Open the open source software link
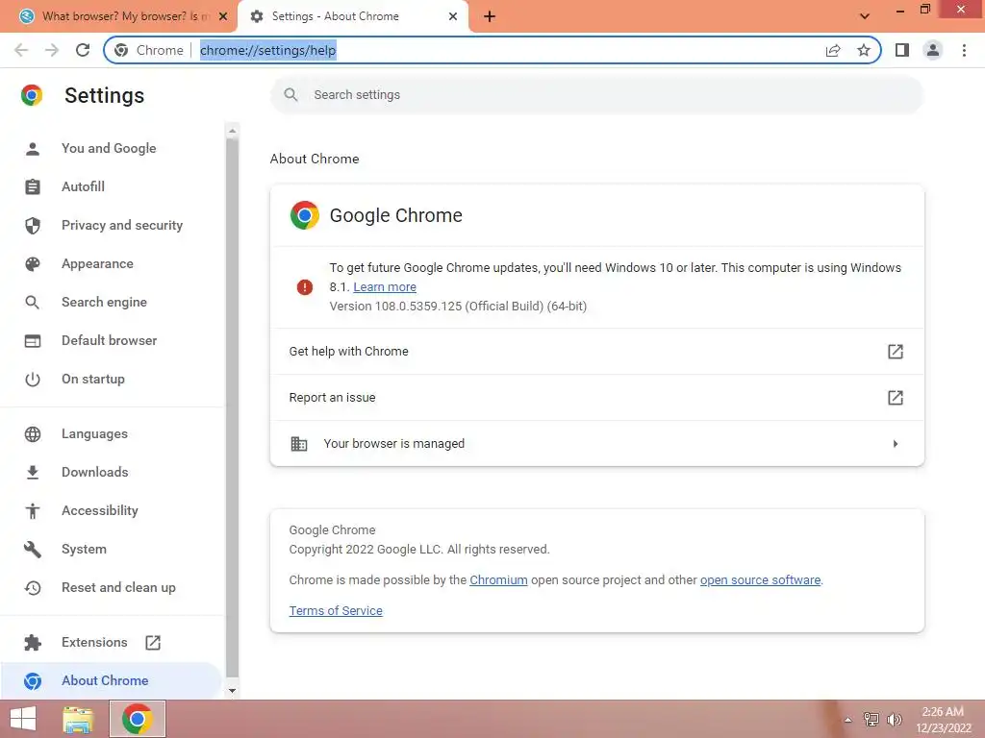This screenshot has height=738, width=985. tap(760, 579)
